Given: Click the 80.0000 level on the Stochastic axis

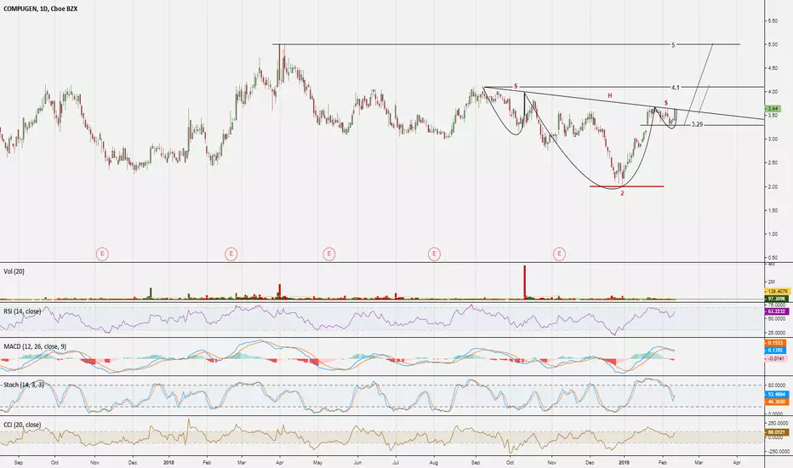Looking at the screenshot, I should pyautogui.click(x=778, y=385).
